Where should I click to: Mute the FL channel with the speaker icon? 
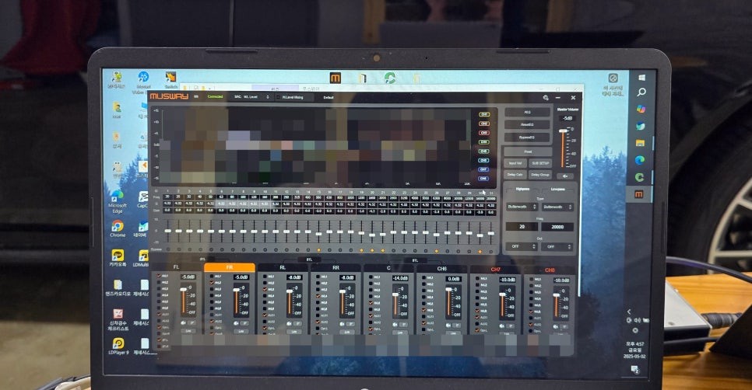click(x=182, y=322)
